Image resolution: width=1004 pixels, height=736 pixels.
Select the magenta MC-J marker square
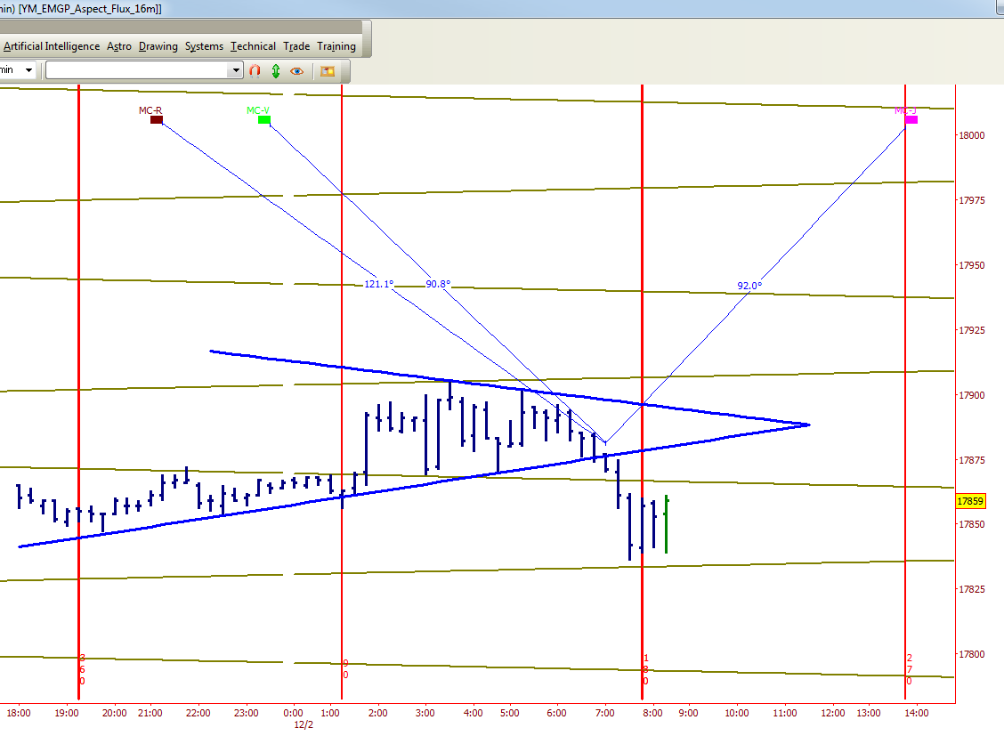tap(911, 119)
